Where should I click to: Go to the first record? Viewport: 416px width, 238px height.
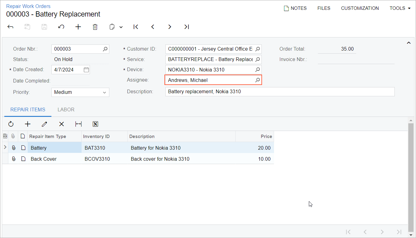(x=136, y=27)
